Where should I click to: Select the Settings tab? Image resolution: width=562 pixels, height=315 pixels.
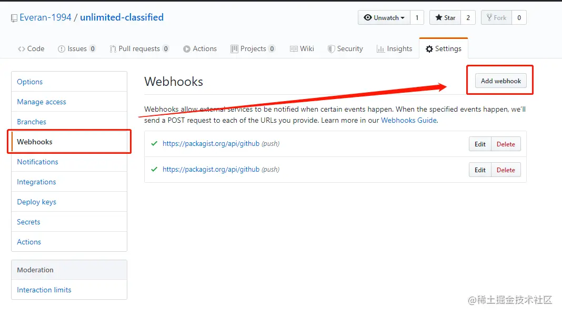click(444, 49)
